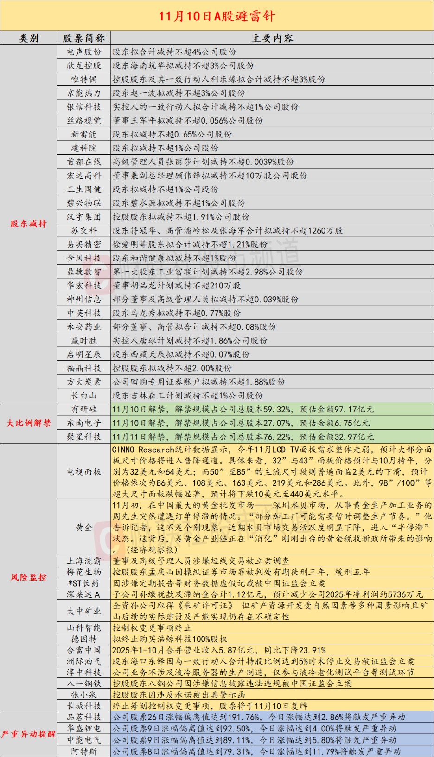Click the 电视面板 topic cell
This screenshot has height=757, width=434.
84,471
